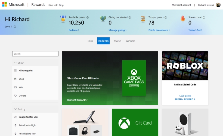Open the Xbox Series S console card
223x136 pixels.
[x=185, y=122]
